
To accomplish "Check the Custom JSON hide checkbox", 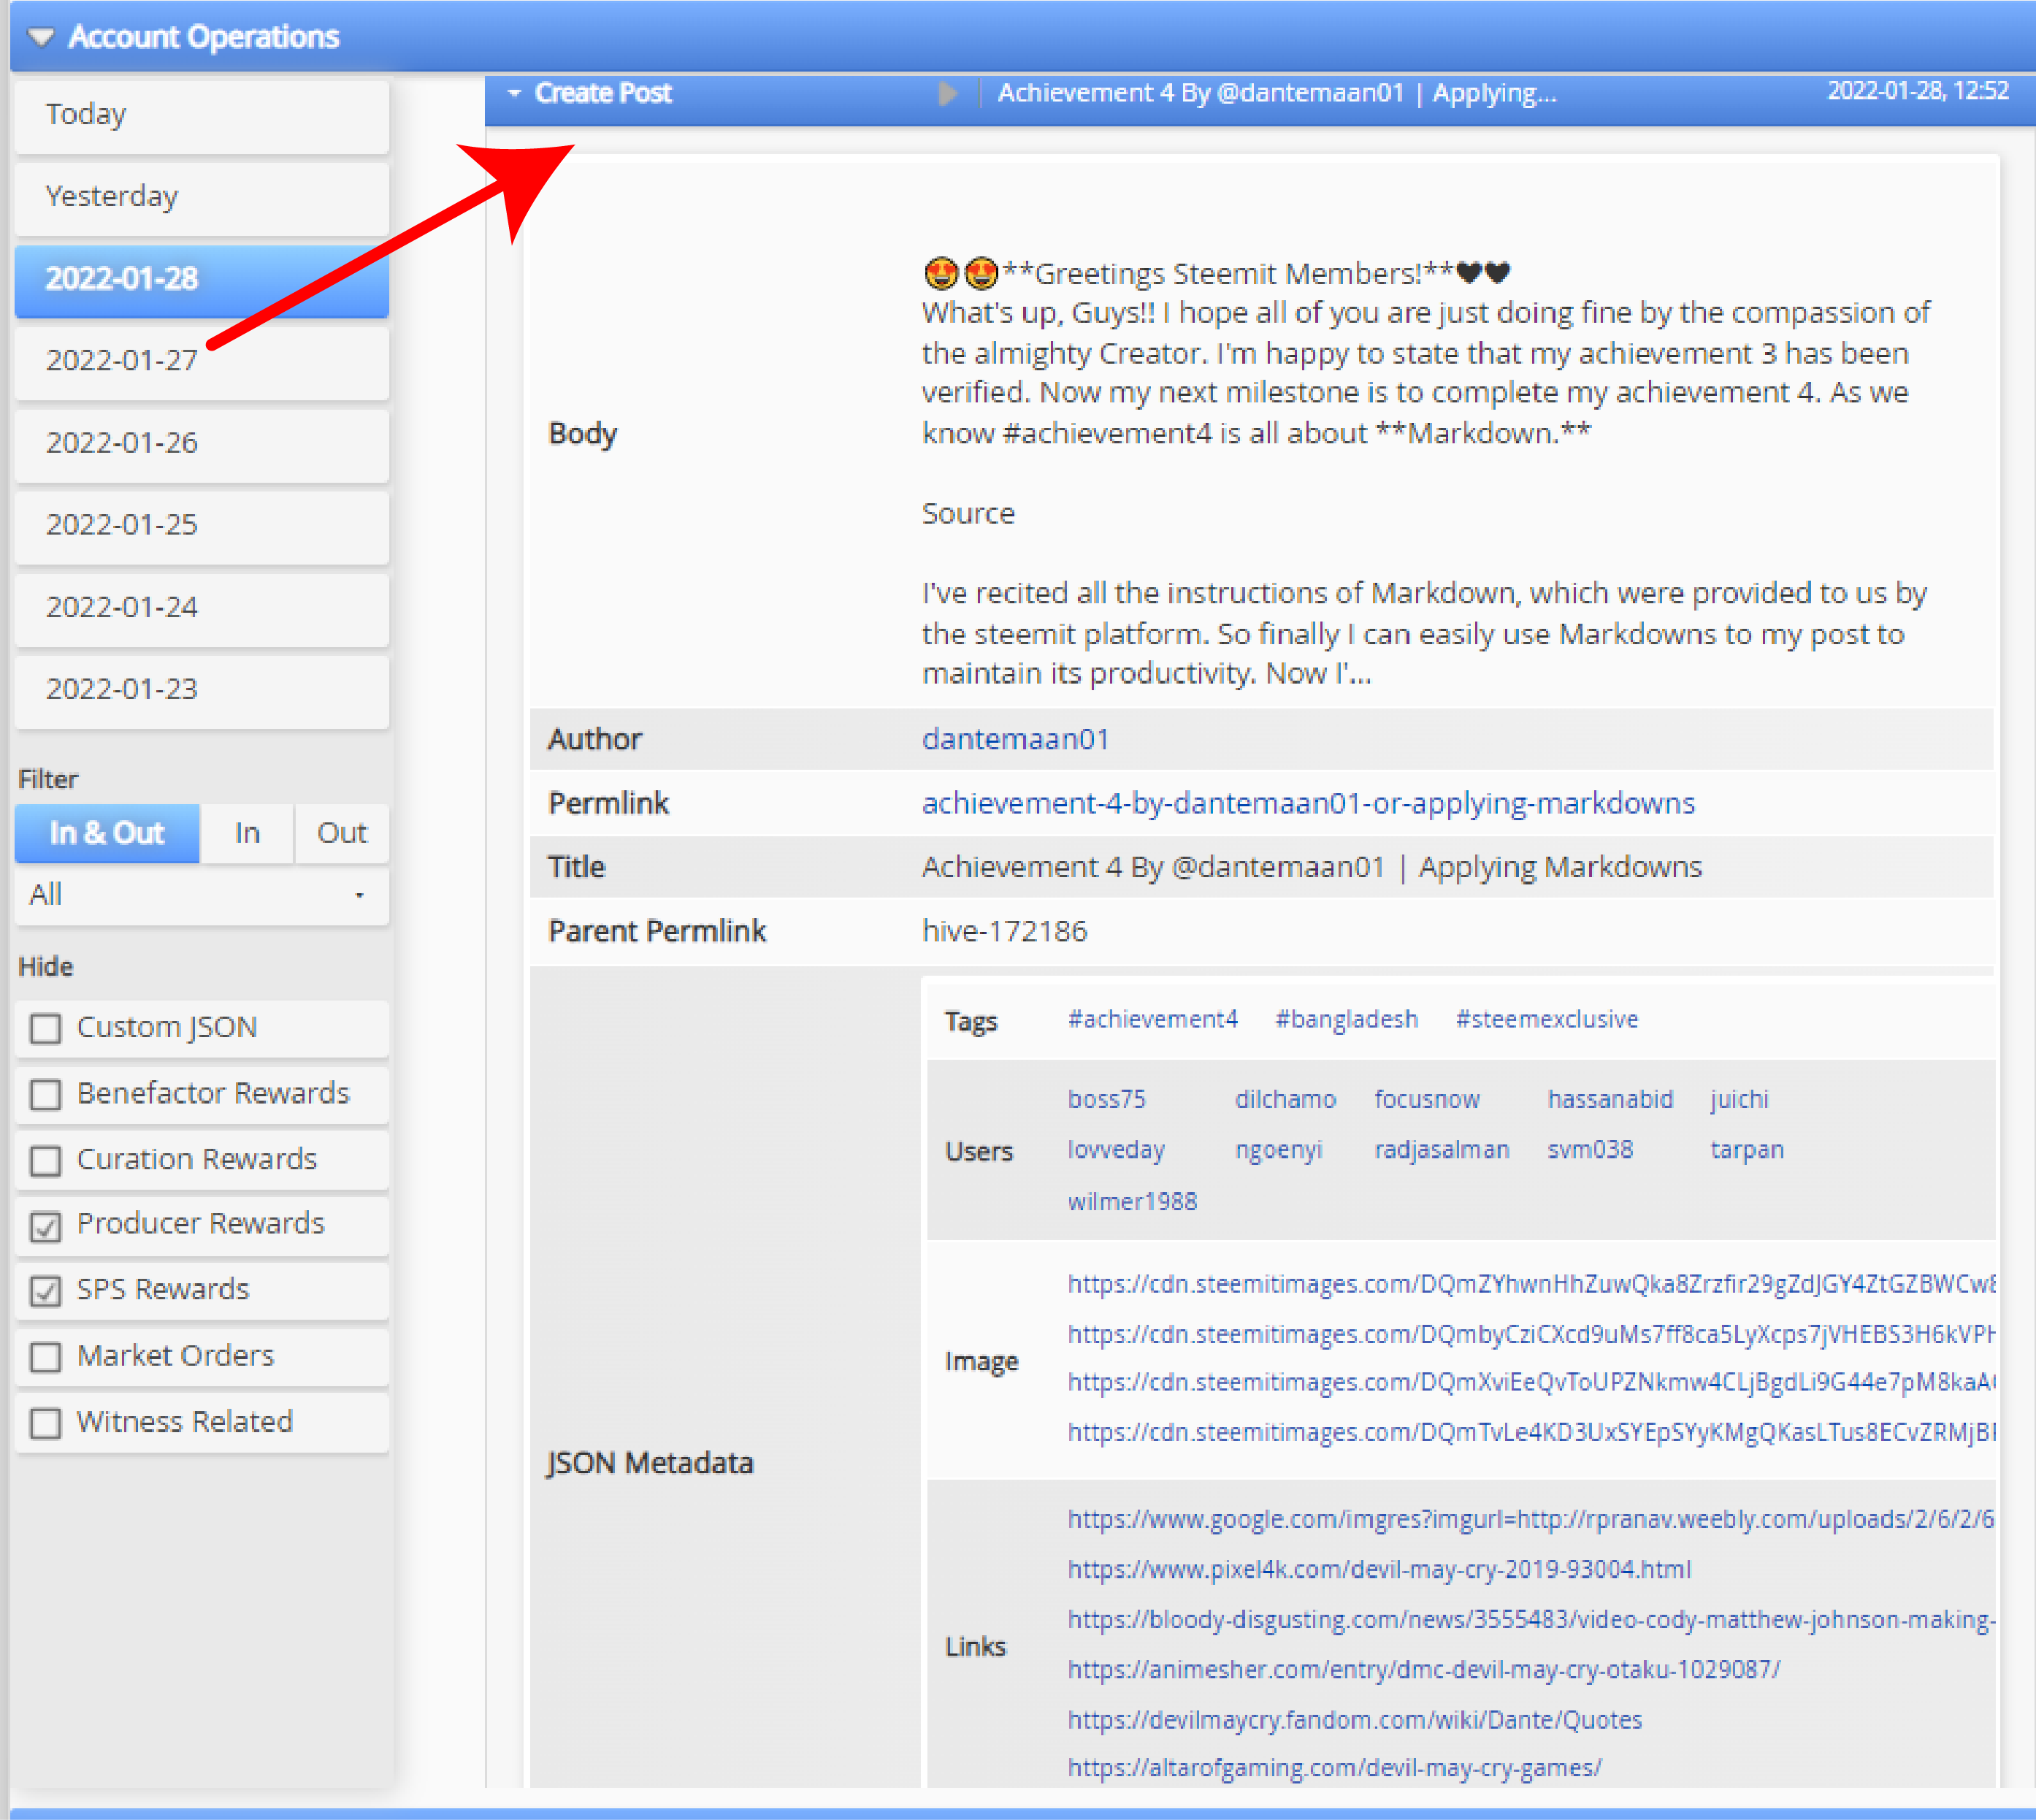I will (45, 1028).
